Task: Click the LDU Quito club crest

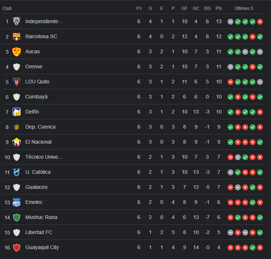Action: click(17, 82)
